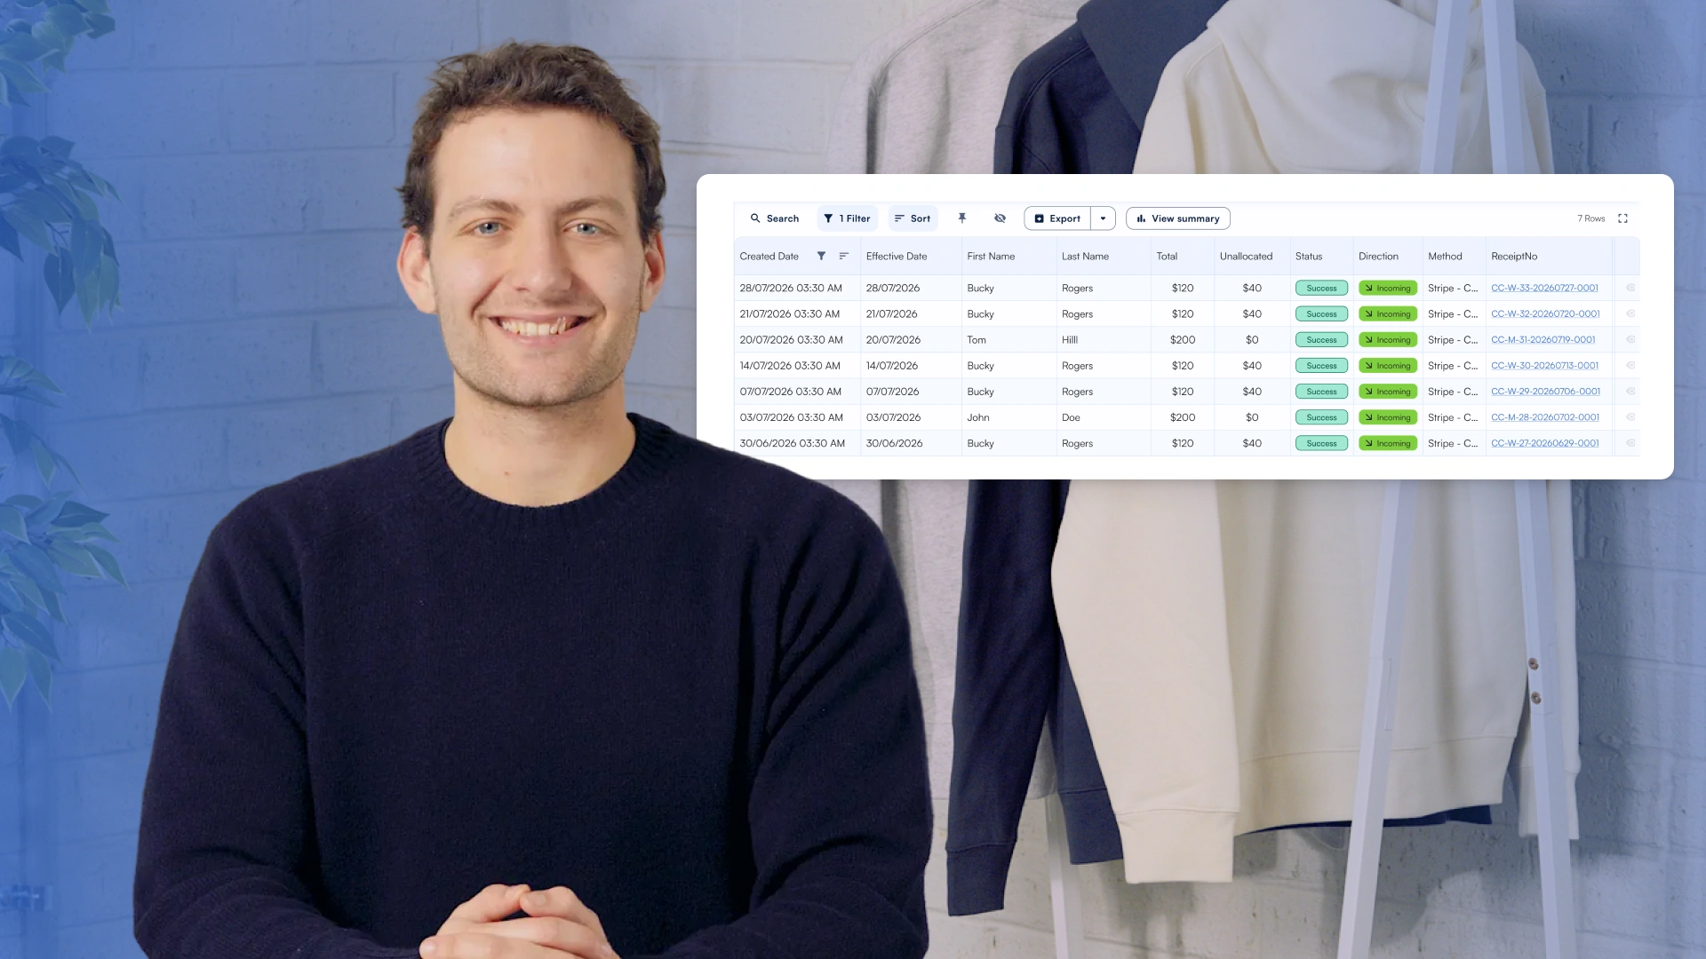
Task: Click the Created Date column sort icon
Action: [844, 257]
